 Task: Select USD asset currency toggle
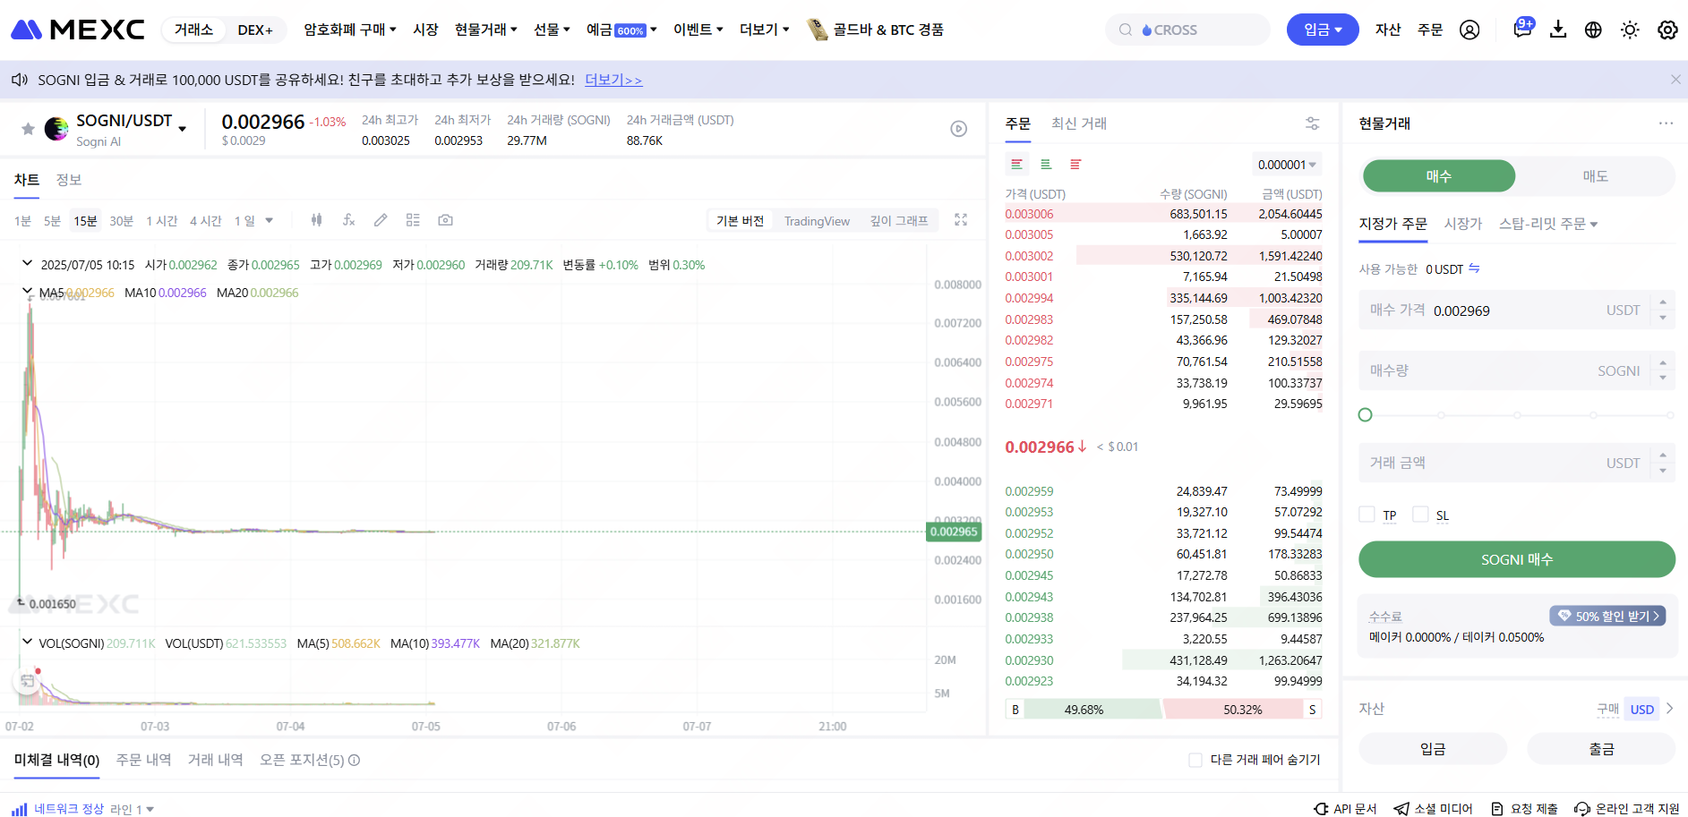point(1642,710)
